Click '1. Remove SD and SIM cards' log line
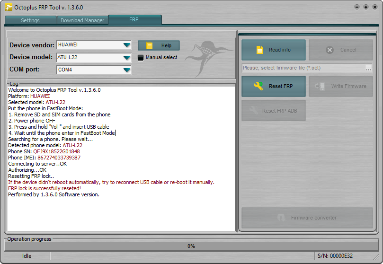383x264 pixels. point(59,114)
